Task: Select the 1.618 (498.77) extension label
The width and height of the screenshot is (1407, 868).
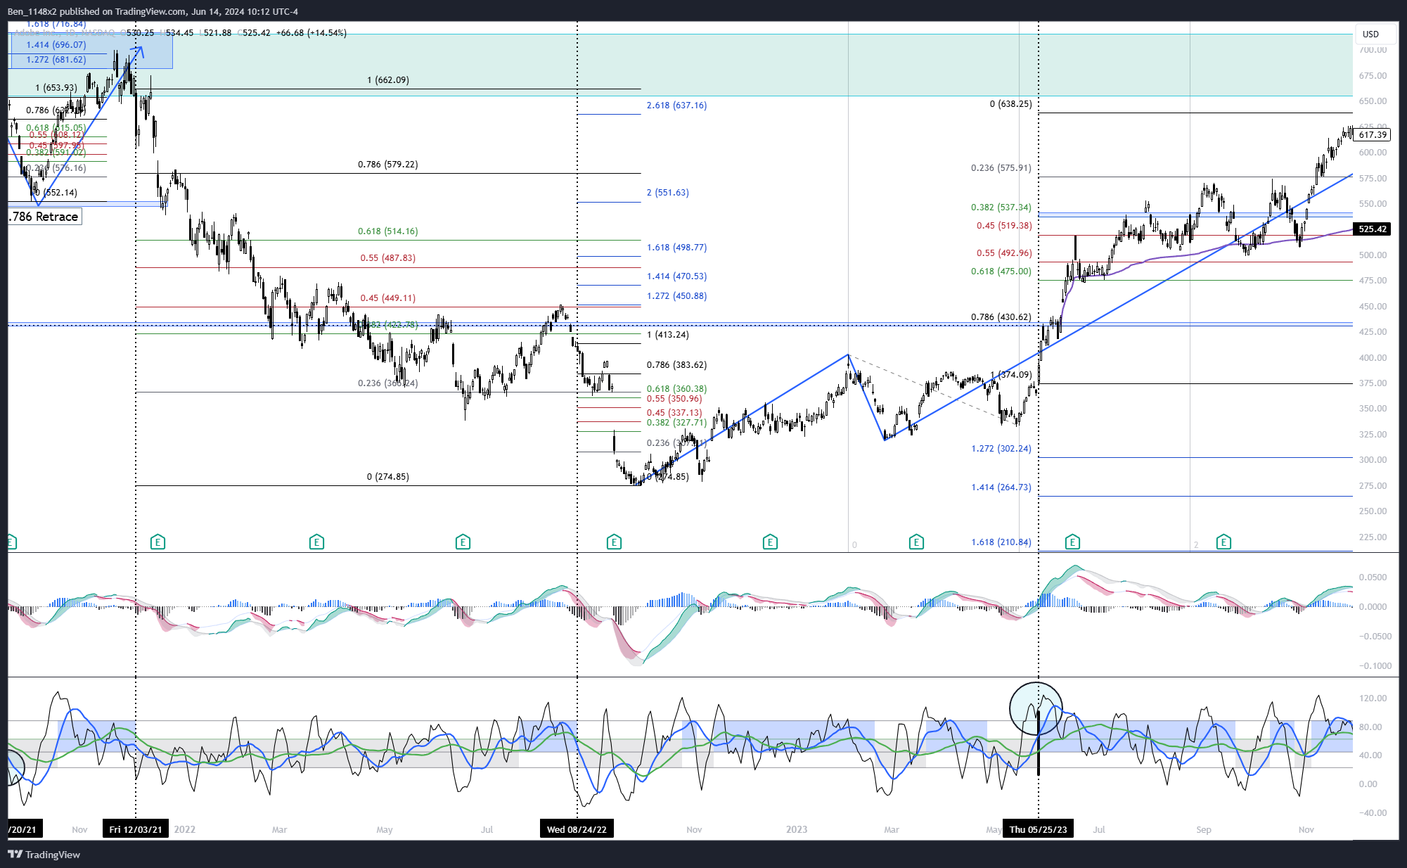Action: [x=677, y=248]
